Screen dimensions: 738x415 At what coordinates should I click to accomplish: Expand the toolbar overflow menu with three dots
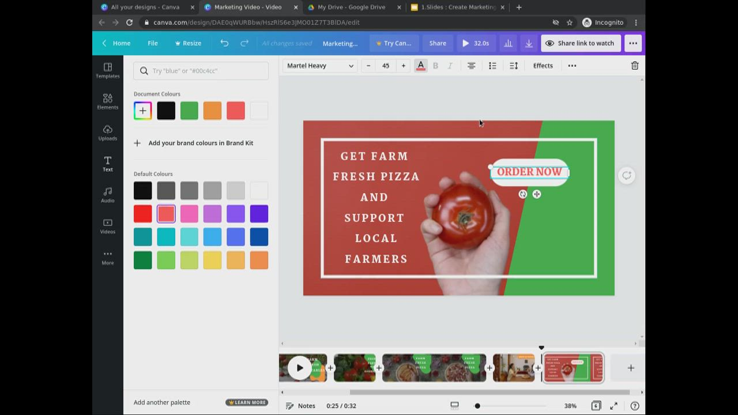[571, 65]
